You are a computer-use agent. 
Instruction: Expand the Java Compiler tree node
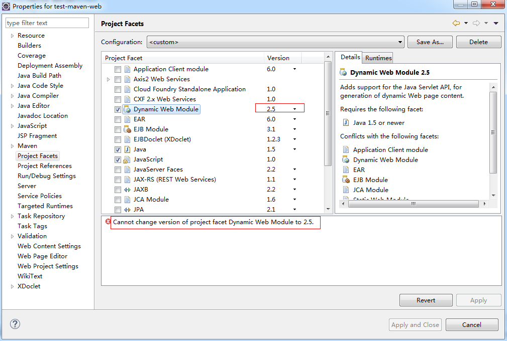(12, 96)
